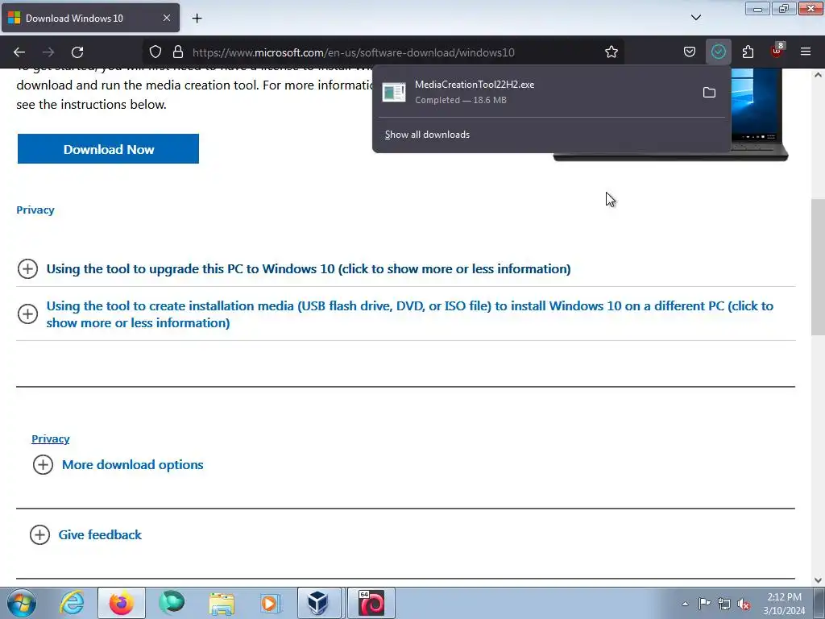Open the uBlock Origin extension icon
The height and width of the screenshot is (619, 825).
tap(777, 52)
